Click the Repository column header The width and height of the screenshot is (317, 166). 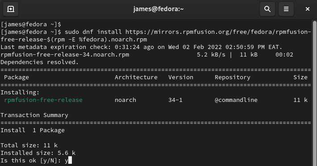(233, 77)
